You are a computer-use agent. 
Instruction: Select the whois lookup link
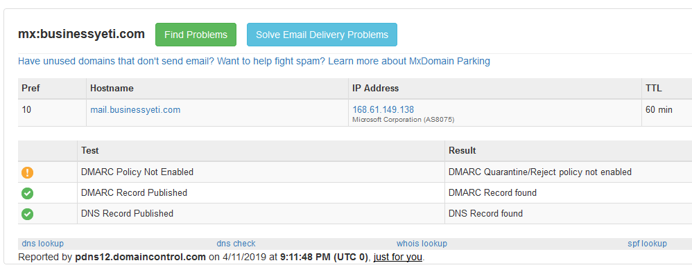point(422,244)
